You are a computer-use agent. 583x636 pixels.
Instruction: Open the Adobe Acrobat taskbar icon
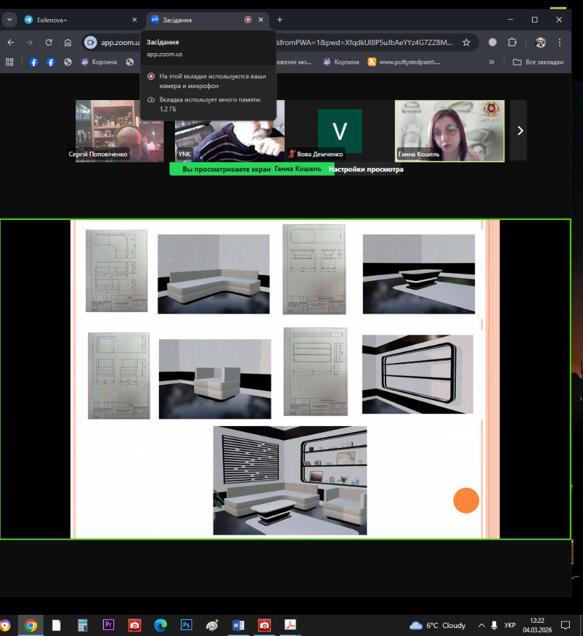point(290,625)
